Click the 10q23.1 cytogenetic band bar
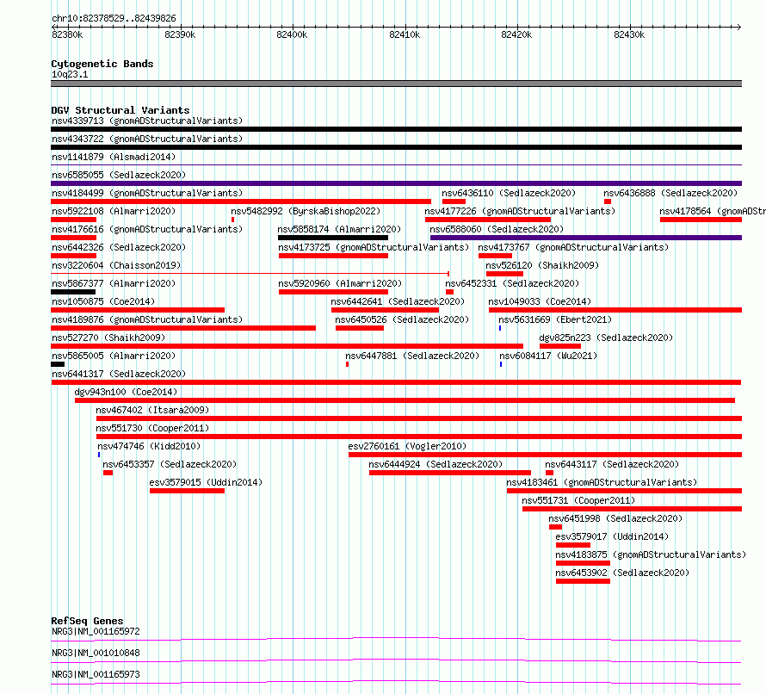This screenshot has height=694, width=766. pos(396,84)
